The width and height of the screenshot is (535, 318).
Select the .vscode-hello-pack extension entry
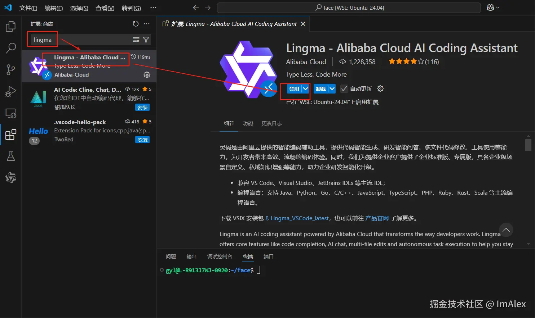89,131
